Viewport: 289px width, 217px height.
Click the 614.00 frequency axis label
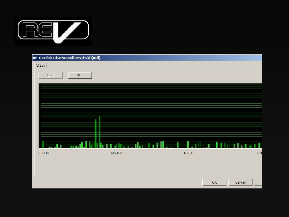click(x=44, y=153)
